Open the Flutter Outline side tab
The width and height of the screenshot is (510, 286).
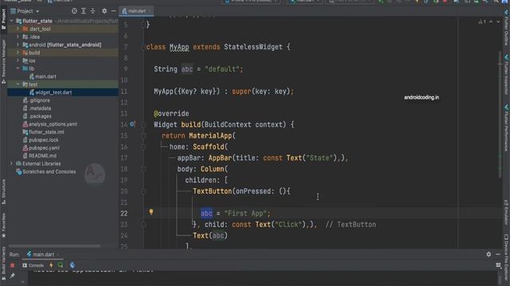point(507,29)
